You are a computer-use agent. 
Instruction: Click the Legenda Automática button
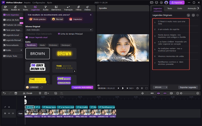82,87
